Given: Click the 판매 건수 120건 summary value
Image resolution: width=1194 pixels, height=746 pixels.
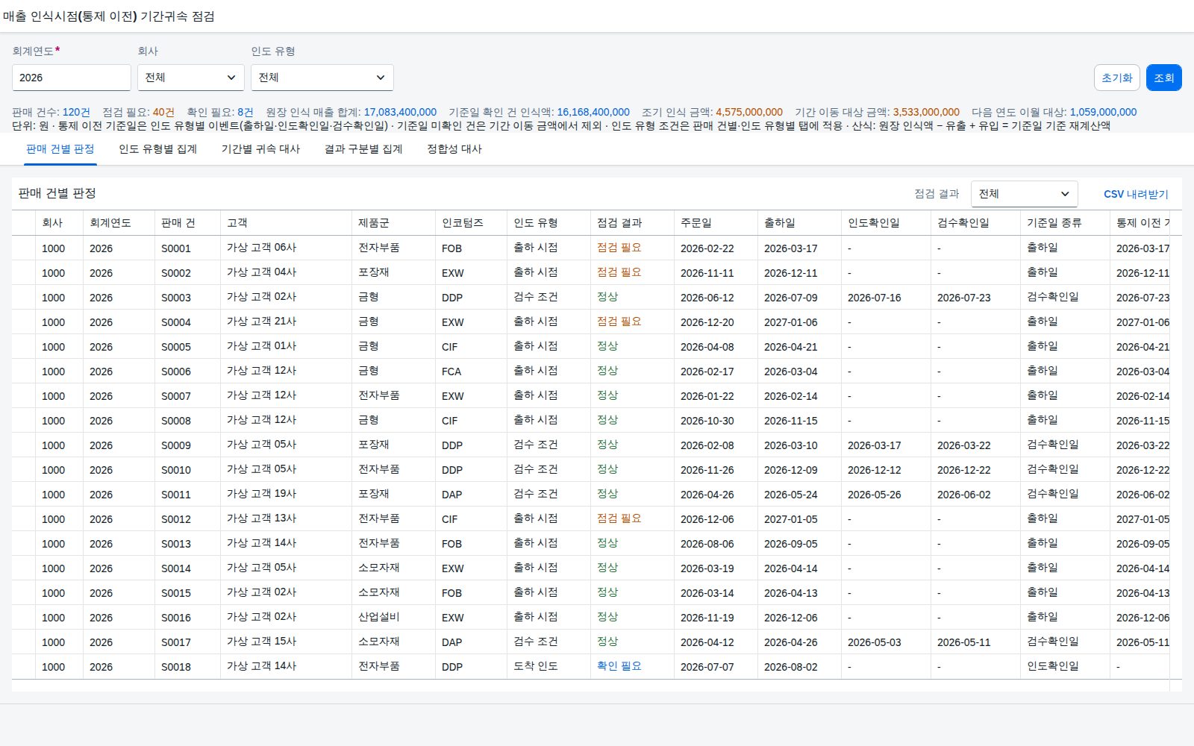Looking at the screenshot, I should (76, 112).
